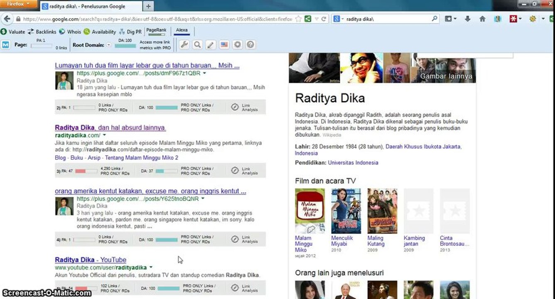The image size is (555, 299).
Task: Click the magnifier in the Firefox search box
Action: click(x=435, y=19)
